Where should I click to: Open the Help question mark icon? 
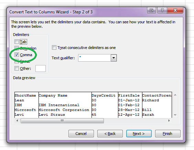[x=162, y=10]
